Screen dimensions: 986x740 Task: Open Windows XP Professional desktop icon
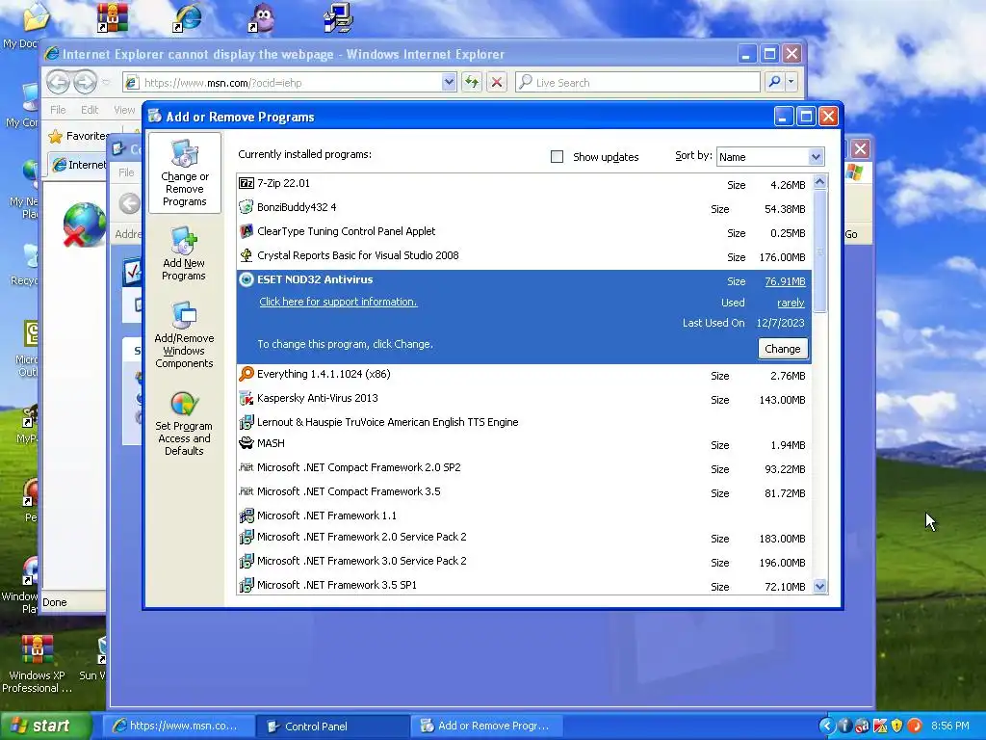38,663
